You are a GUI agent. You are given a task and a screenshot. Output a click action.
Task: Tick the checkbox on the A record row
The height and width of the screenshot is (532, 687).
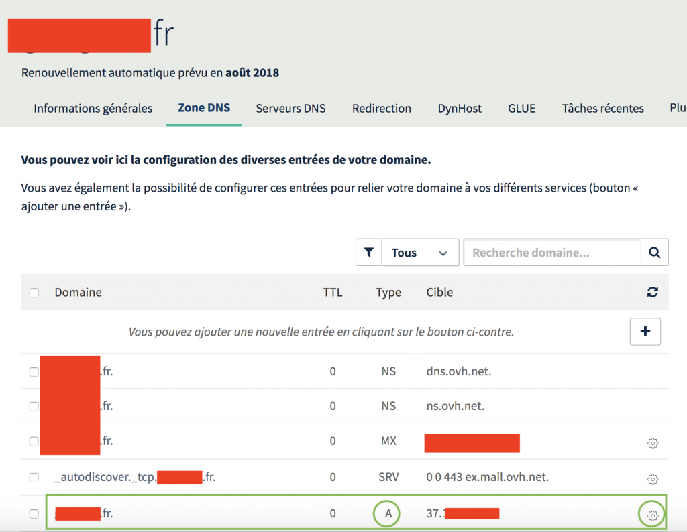[34, 513]
